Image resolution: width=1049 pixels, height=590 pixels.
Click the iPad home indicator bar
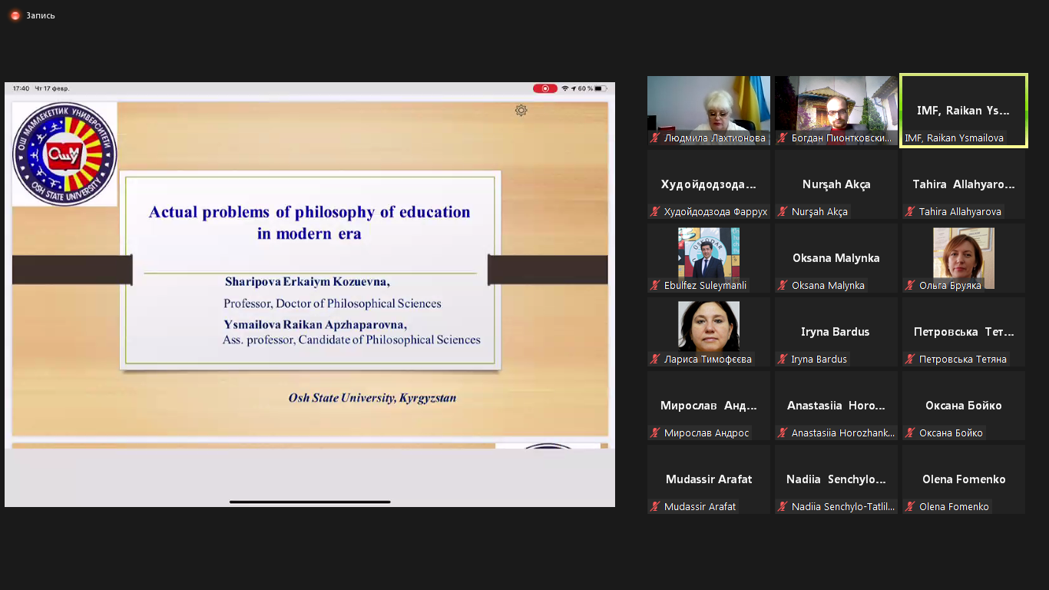pyautogui.click(x=309, y=502)
